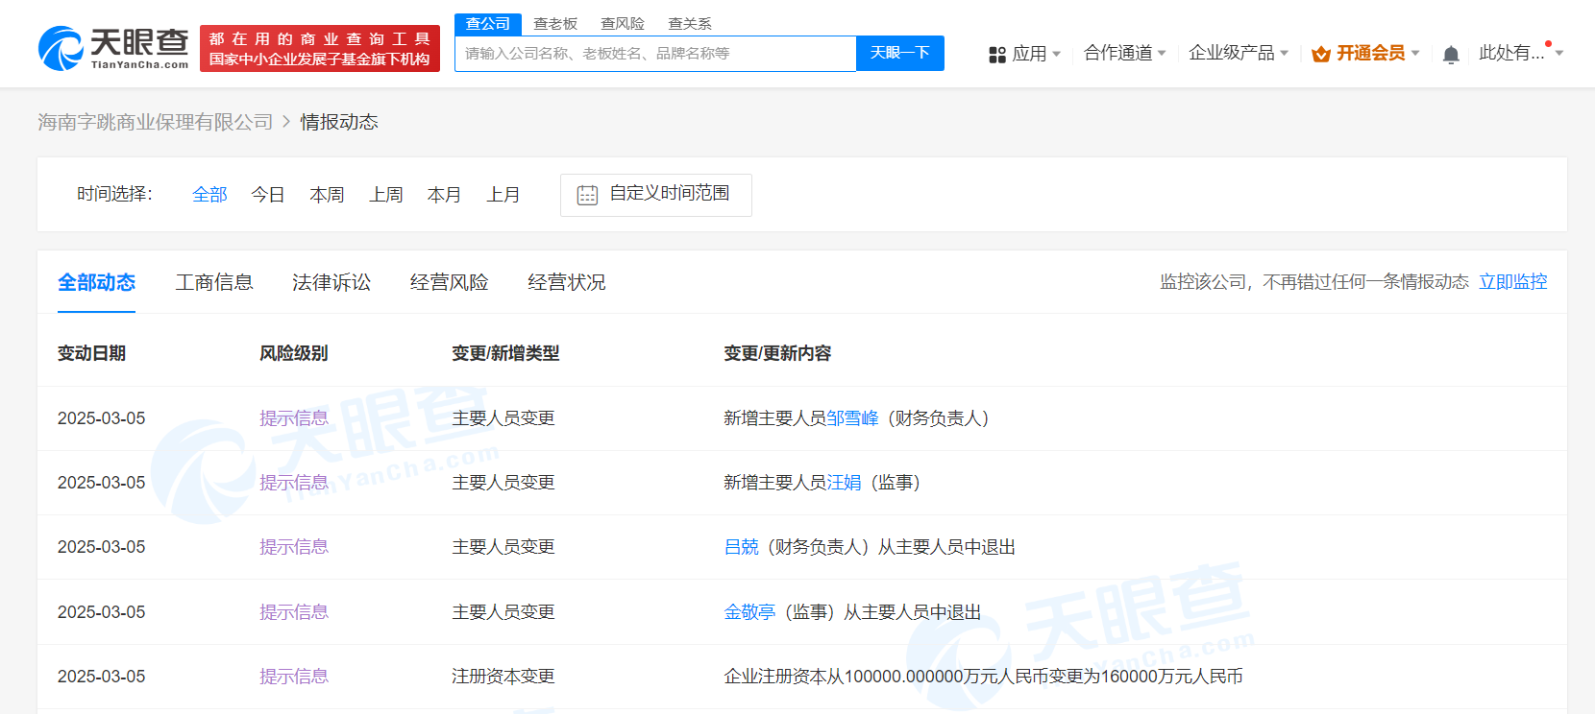Switch to the 工商信息 tab

(214, 282)
